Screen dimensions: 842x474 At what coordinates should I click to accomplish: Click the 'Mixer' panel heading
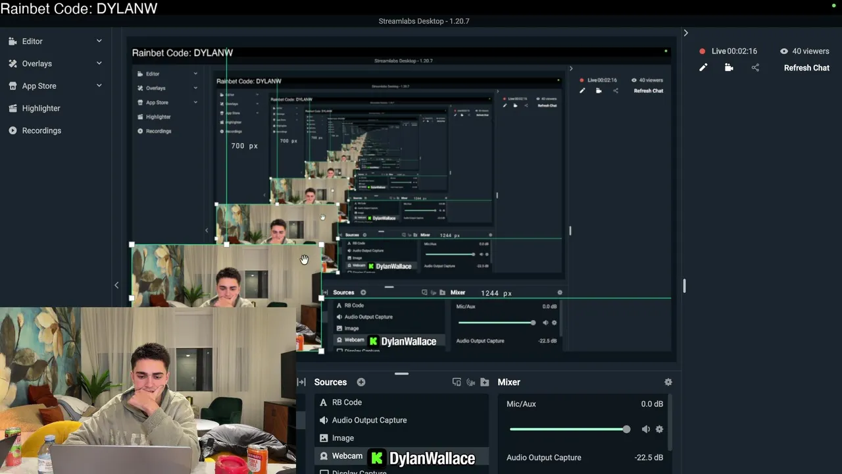(508, 382)
